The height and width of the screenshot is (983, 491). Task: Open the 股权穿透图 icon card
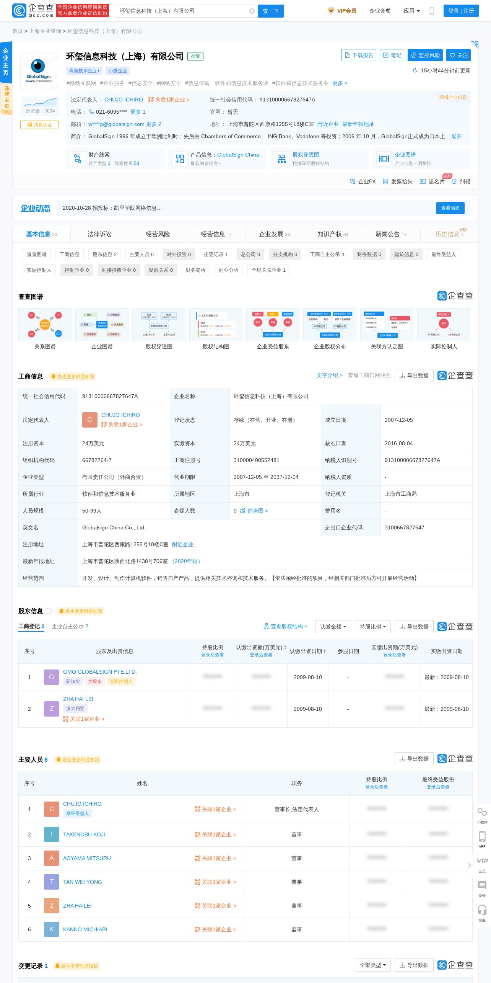282,158
